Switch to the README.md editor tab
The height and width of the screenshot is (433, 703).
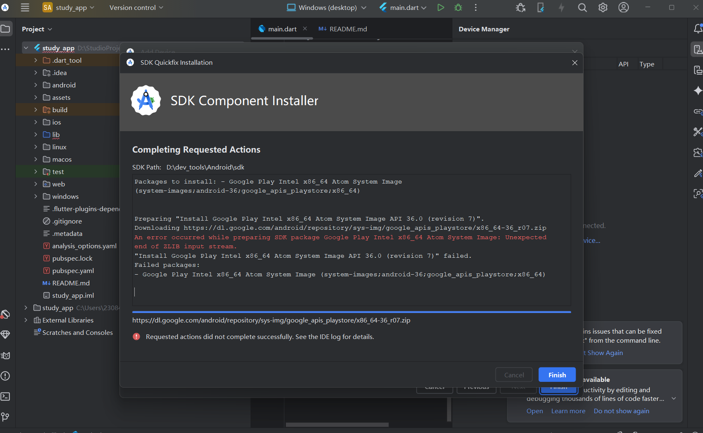[343, 29]
